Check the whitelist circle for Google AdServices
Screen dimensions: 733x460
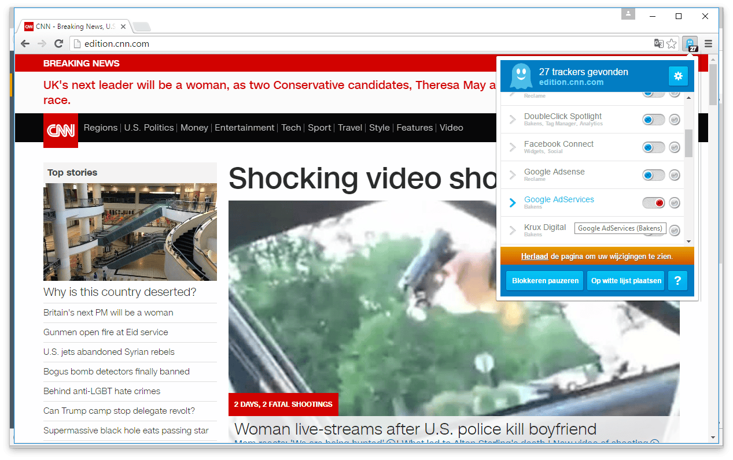pos(675,203)
